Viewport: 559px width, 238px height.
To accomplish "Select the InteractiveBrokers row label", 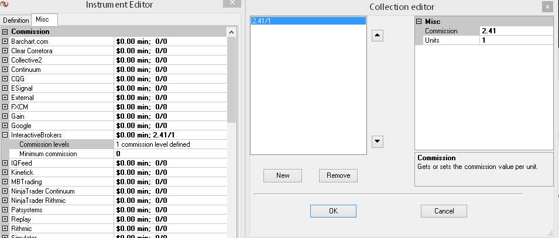I will point(36,135).
